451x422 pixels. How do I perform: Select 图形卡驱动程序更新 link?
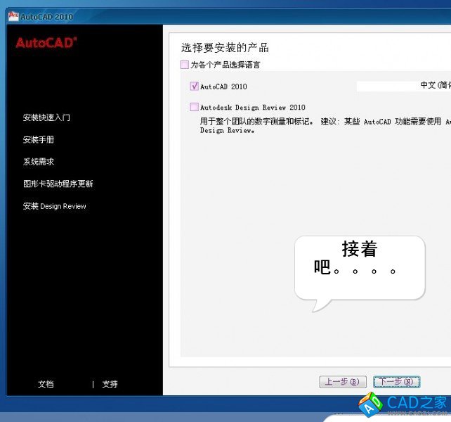pyautogui.click(x=58, y=184)
